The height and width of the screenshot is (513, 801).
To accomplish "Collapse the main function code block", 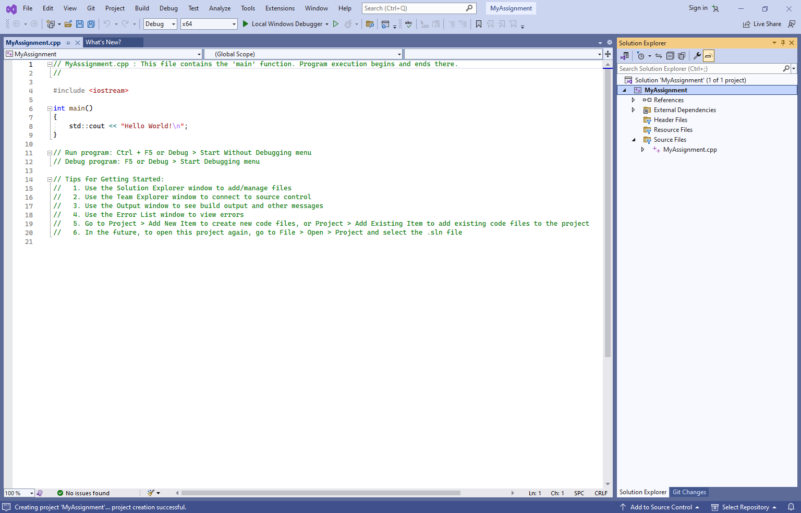I will pyautogui.click(x=49, y=108).
